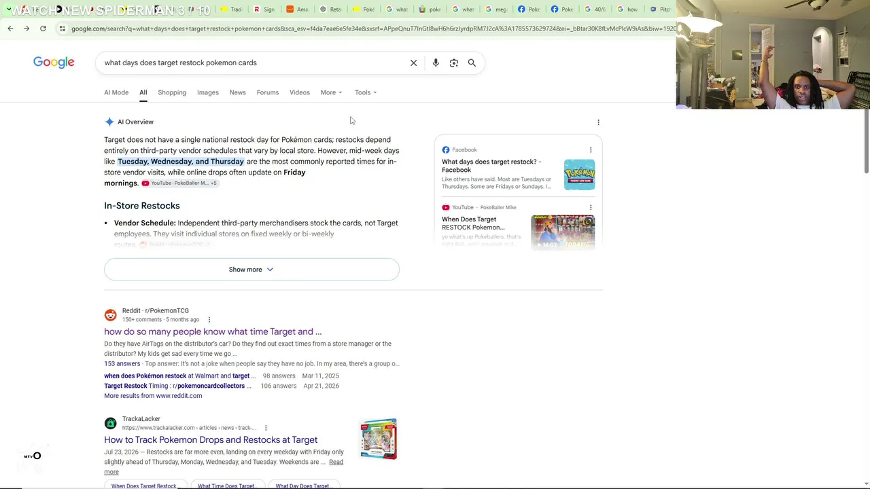This screenshot has width=870, height=489.
Task: Switch to the "Reta" browser tab
Action: pos(330,10)
